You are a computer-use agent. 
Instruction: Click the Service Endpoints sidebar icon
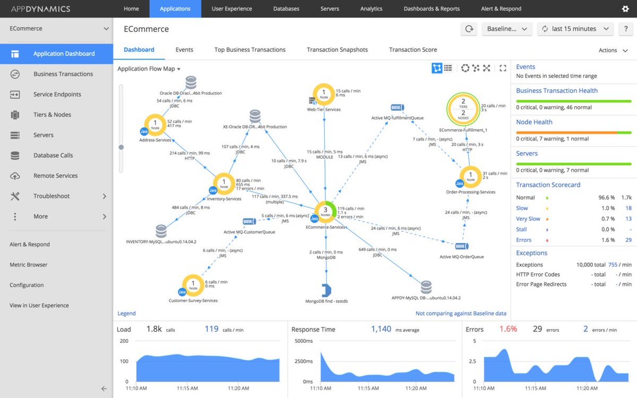point(15,94)
